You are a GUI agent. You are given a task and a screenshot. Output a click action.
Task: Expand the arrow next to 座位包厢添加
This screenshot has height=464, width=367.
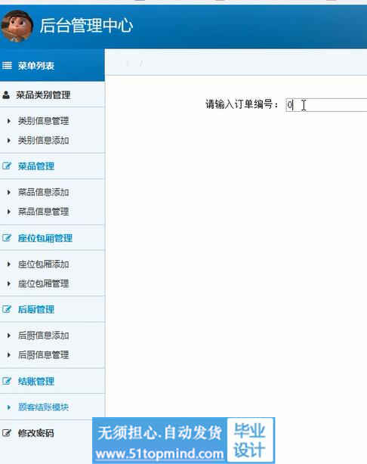(9, 264)
